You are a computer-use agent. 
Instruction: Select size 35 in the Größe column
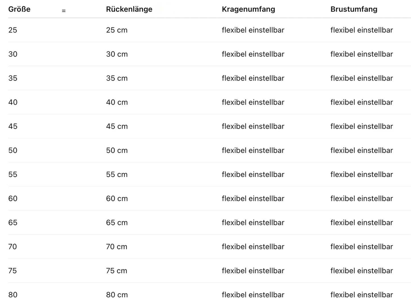pos(13,78)
